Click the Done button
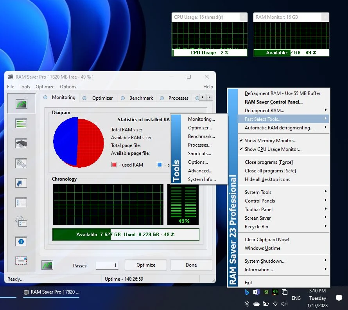The height and width of the screenshot is (310, 348). click(191, 265)
